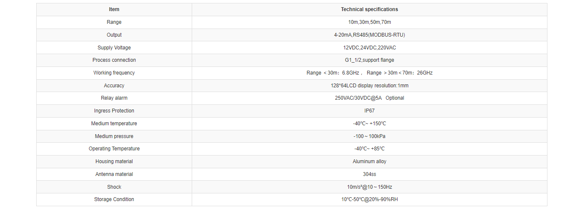
Task: Select the "Range" row label
Action: tap(114, 22)
